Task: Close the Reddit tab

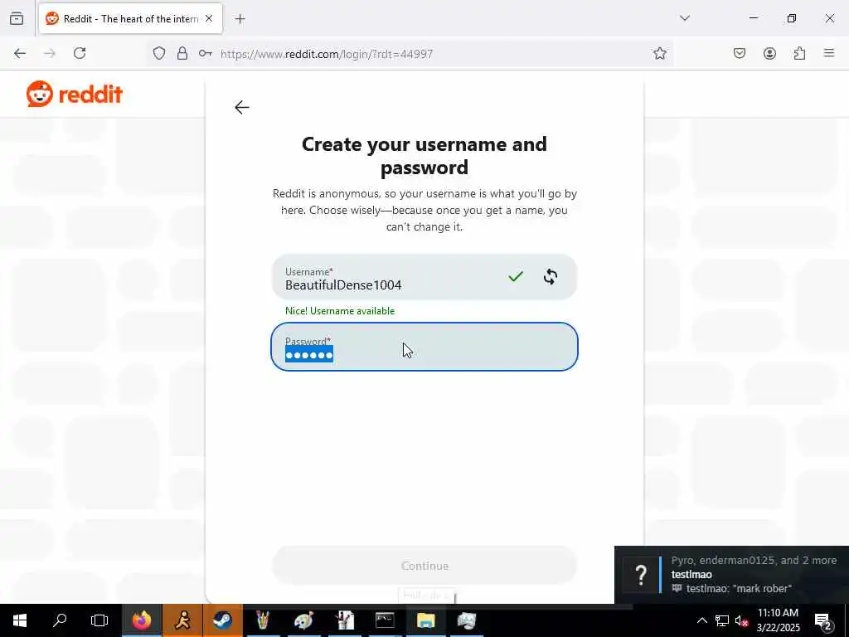Action: pyautogui.click(x=209, y=18)
